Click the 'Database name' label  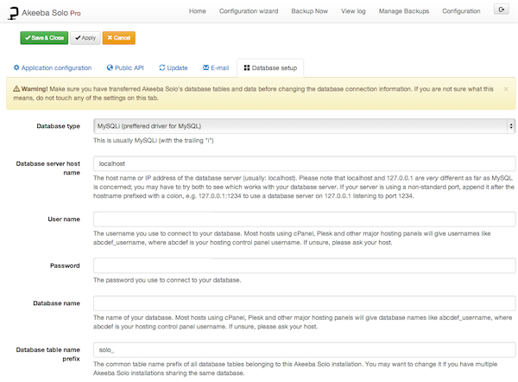click(56, 303)
